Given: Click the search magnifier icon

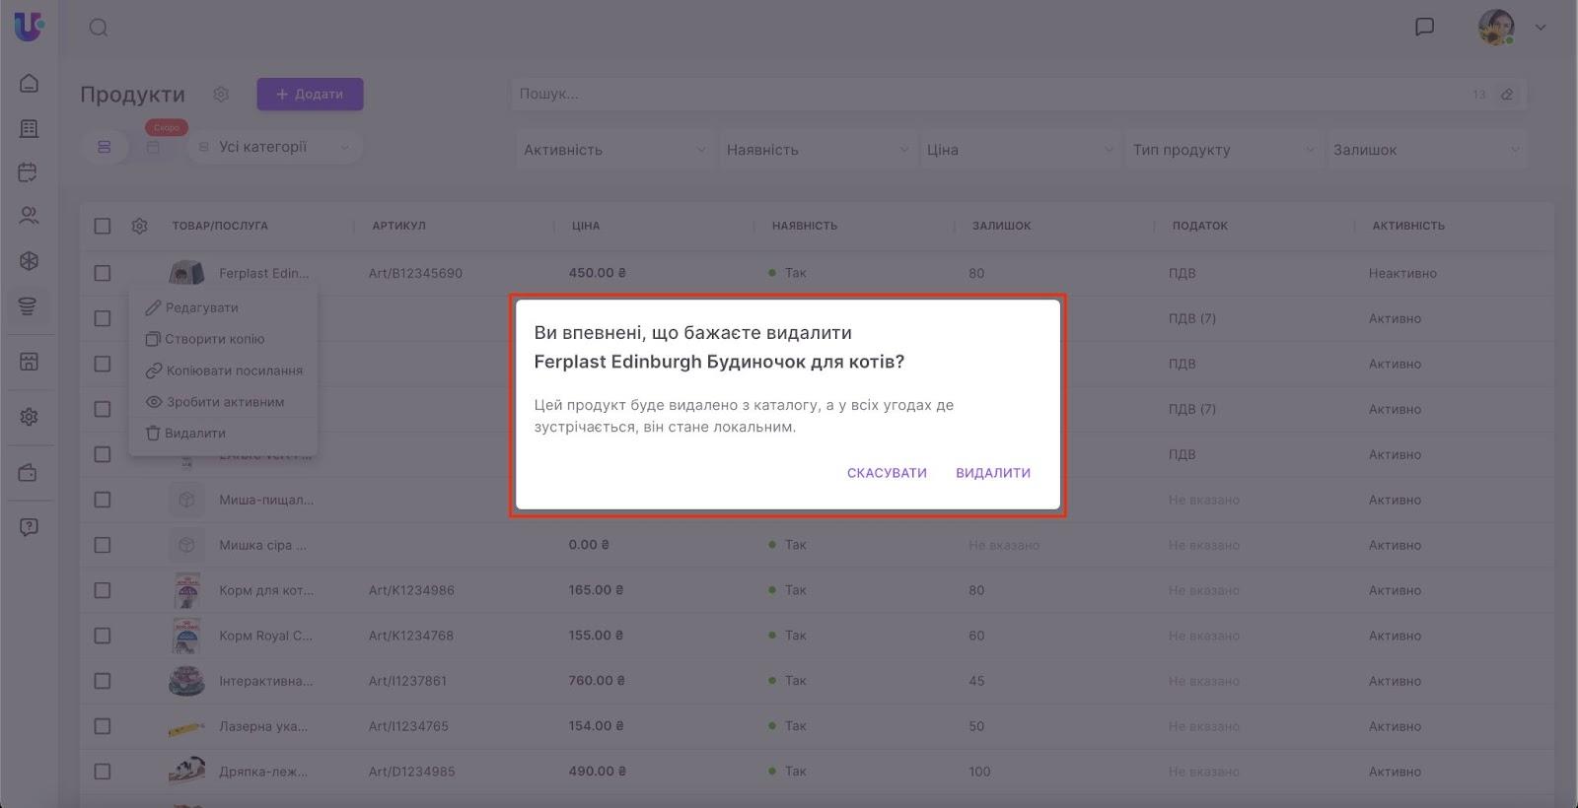Looking at the screenshot, I should pyautogui.click(x=99, y=28).
